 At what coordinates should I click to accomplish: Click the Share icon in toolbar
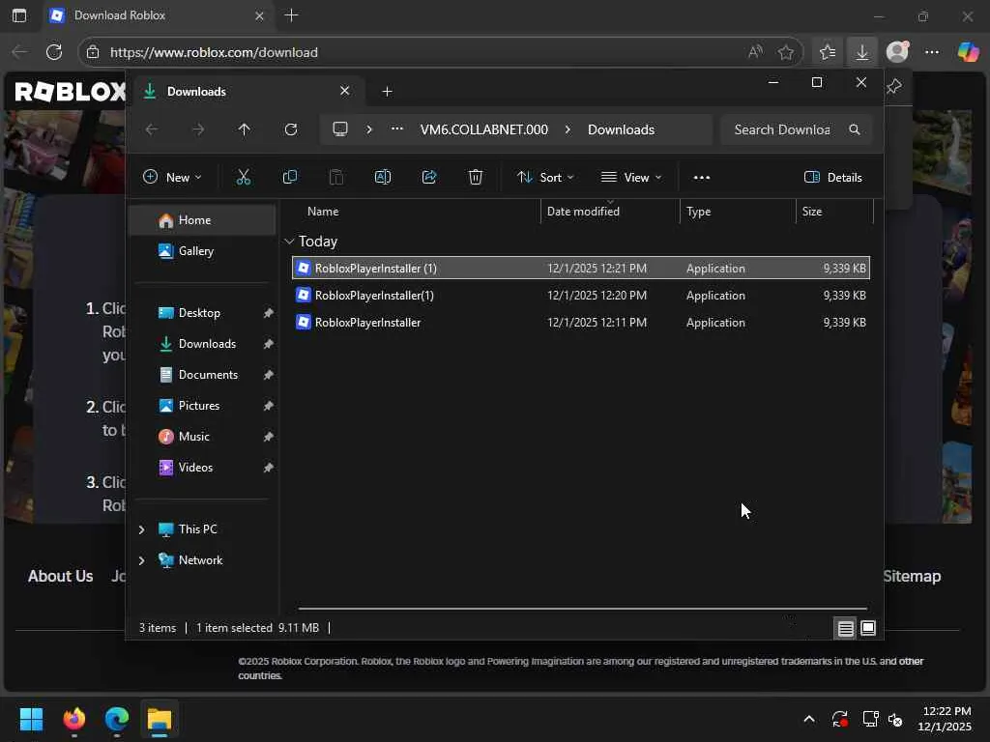[x=429, y=177]
